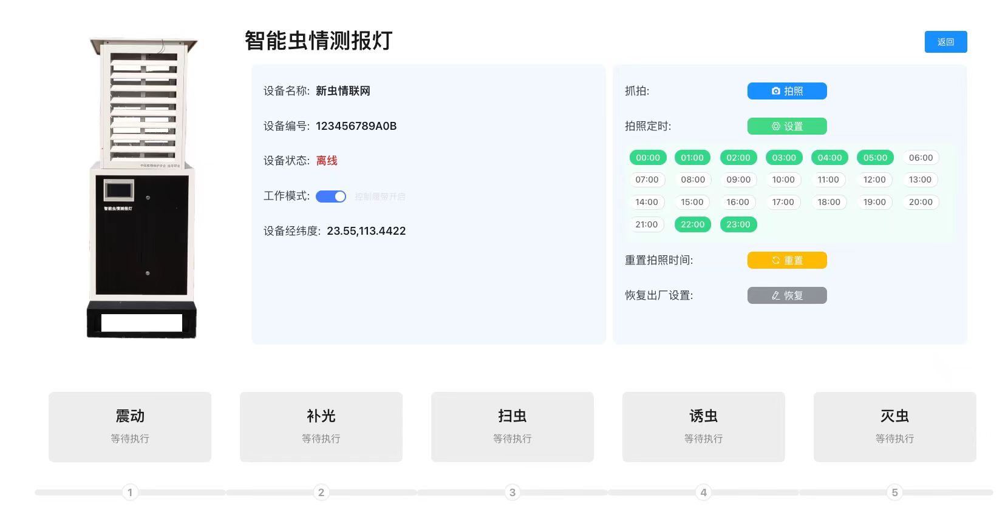Select the 09:00 time slot
This screenshot has width=1008, height=521.
click(x=738, y=180)
